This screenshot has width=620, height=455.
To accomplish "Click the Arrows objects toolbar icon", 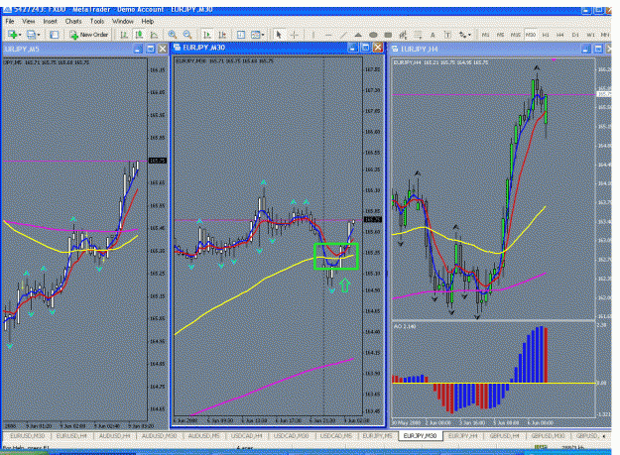I will point(462,35).
